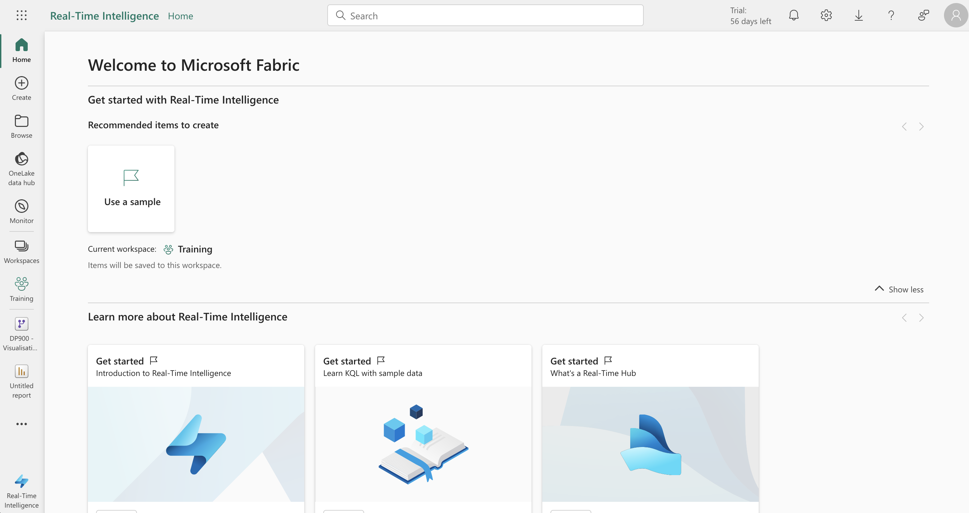Image resolution: width=969 pixels, height=513 pixels.
Task: Open the user account avatar
Action: pyautogui.click(x=955, y=16)
